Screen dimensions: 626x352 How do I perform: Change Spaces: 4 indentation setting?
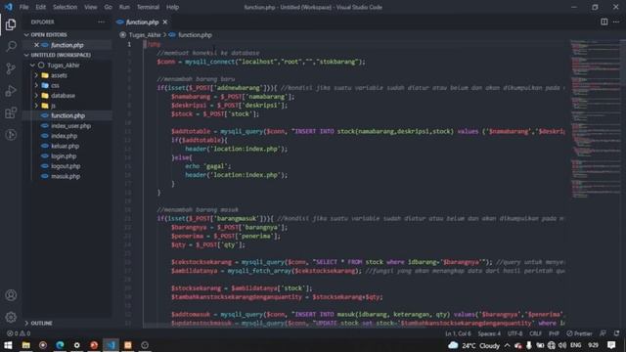(x=489, y=333)
